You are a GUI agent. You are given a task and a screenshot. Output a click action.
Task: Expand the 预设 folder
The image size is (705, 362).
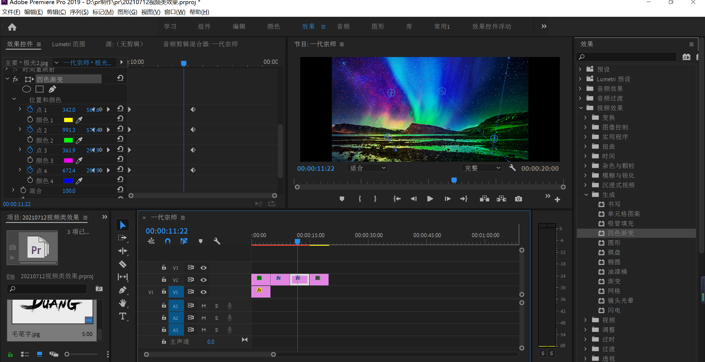(580, 69)
